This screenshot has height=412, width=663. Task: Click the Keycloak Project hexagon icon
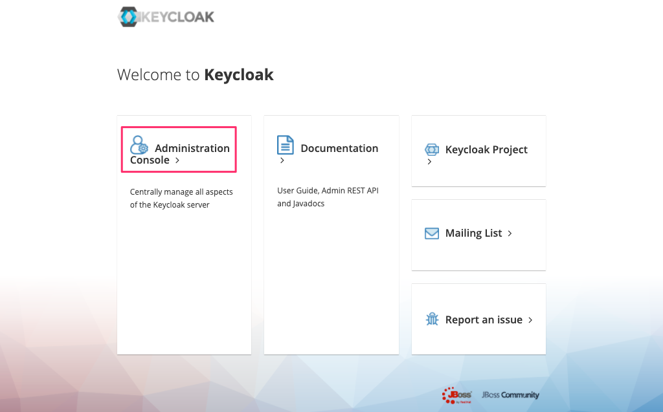432,149
